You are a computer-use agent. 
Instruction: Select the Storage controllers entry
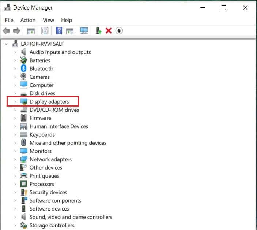pyautogui.click(x=52, y=225)
